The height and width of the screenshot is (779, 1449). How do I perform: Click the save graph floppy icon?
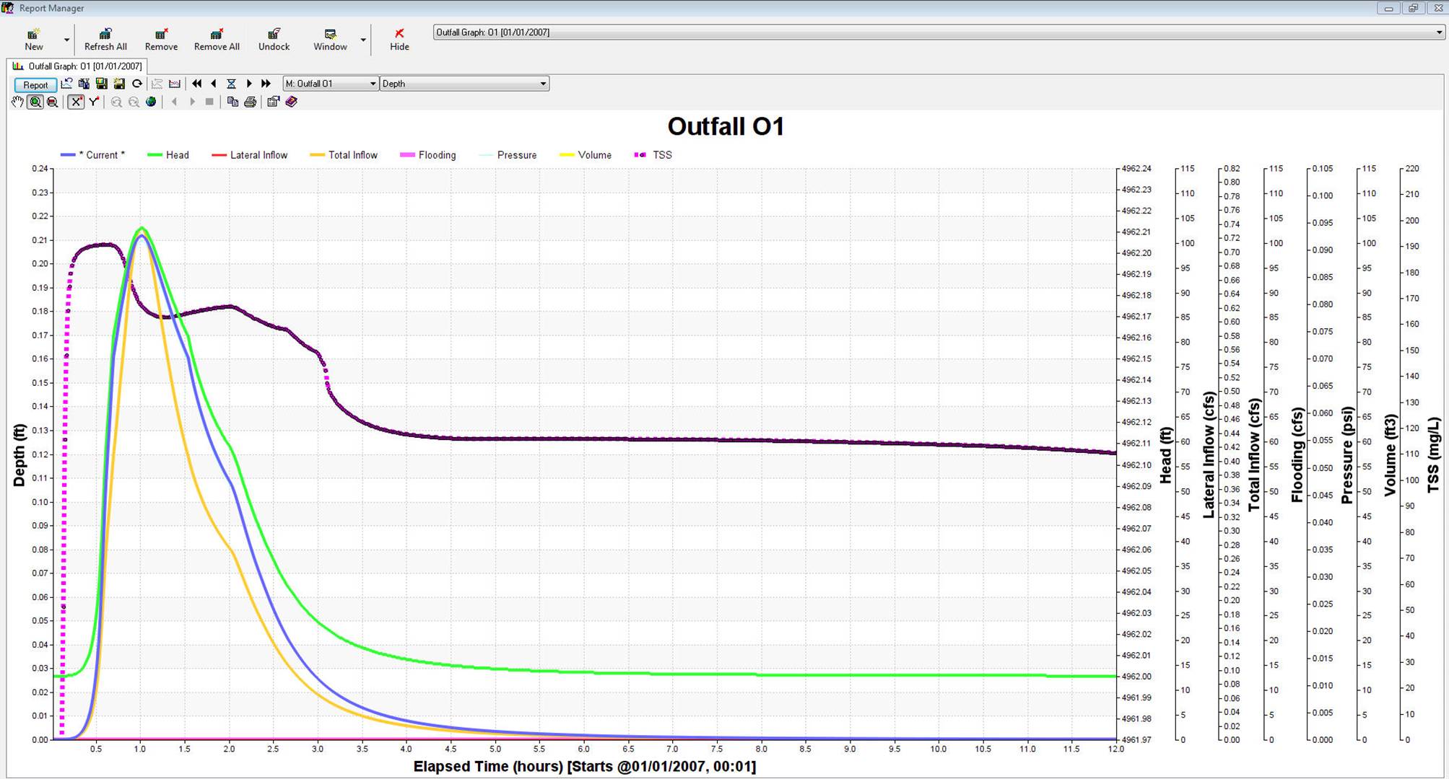102,84
